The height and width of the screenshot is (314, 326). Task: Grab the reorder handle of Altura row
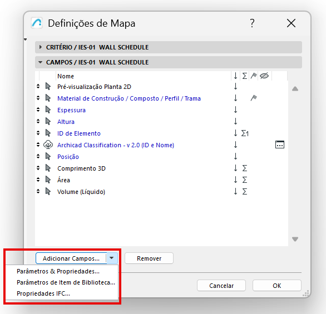pos(38,121)
